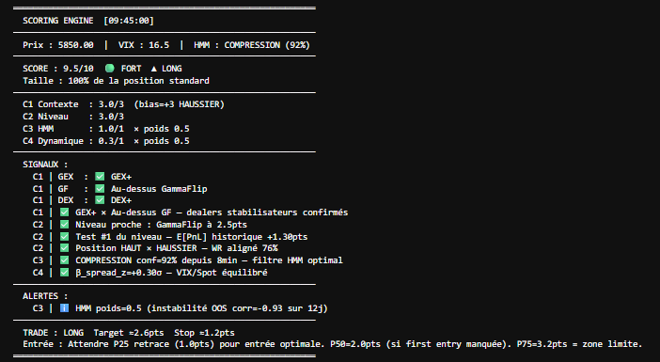This screenshot has width=660, height=362.
Task: Click check mark for Niveau proche GammaFlip
Action: (x=64, y=225)
